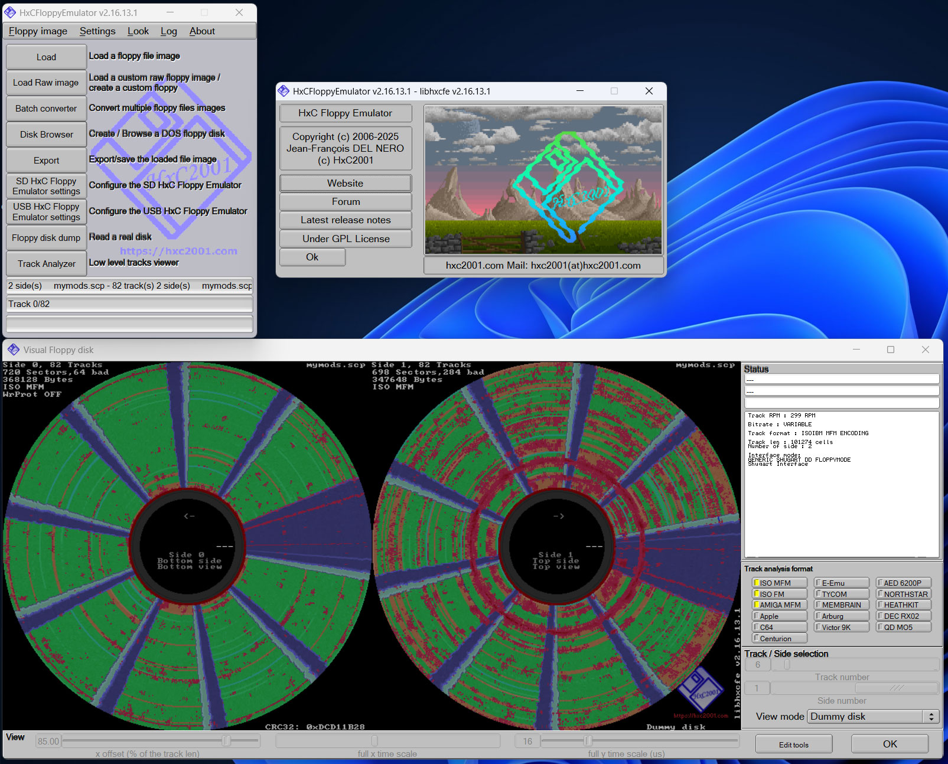Click the mymods.scp file info bar
Viewport: 948px width, 764px height.
tap(129, 286)
